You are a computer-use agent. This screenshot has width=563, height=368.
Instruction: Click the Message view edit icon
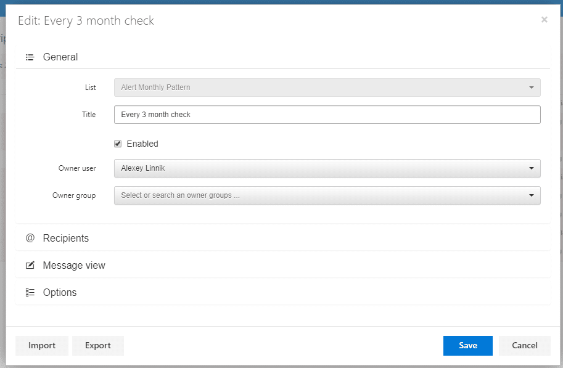30,265
